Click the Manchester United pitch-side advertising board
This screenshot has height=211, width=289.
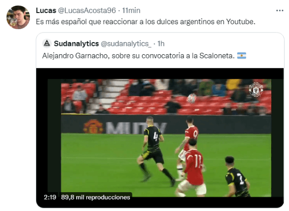coord(125,127)
